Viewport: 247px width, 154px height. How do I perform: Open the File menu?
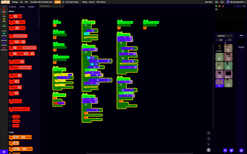click(x=21, y=2)
